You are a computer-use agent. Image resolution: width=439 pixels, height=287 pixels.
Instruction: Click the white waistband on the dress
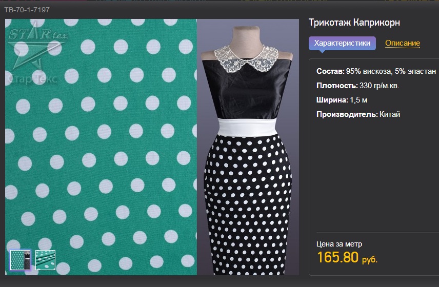(249, 126)
